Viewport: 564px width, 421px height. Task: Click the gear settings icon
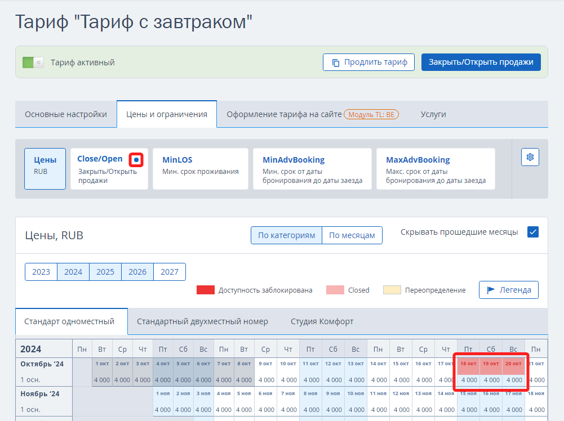tap(530, 157)
